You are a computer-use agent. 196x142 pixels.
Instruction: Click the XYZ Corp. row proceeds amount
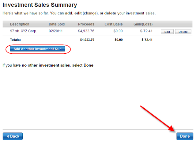pyautogui.click(x=87, y=31)
